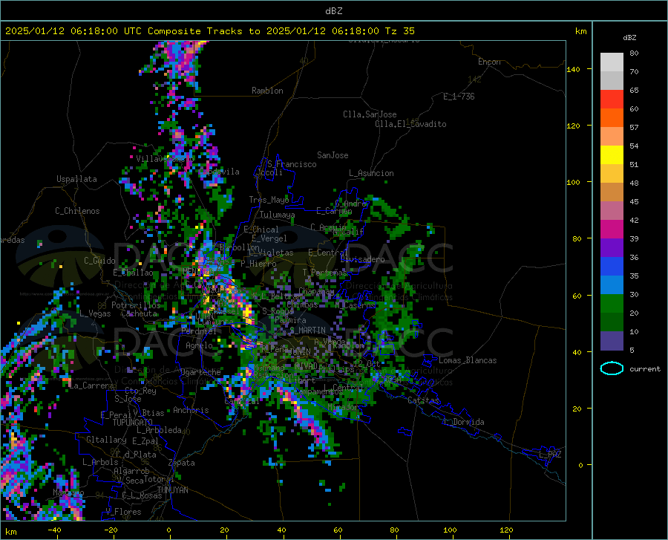Click the S_MARTIN place label
Image resolution: width=668 pixels, height=540 pixels.
point(307,331)
